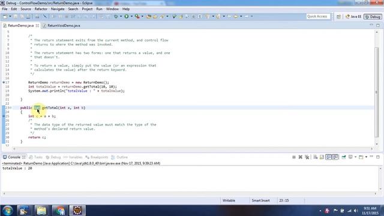Click the Skip All Breakpoints icon
The image size is (384, 216).
click(x=45, y=17)
